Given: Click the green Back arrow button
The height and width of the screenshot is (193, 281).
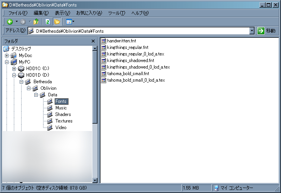Looking at the screenshot, I should tap(10, 22).
